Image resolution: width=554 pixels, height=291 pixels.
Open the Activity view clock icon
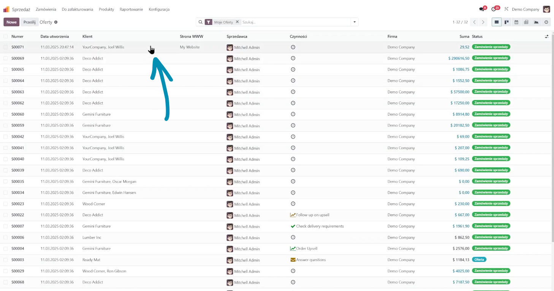[x=546, y=22]
